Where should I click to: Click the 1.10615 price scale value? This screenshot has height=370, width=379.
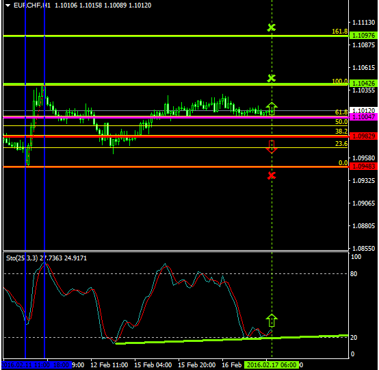pos(363,68)
